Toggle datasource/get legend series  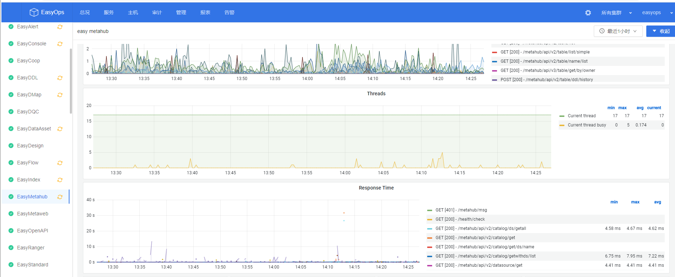pos(479,265)
